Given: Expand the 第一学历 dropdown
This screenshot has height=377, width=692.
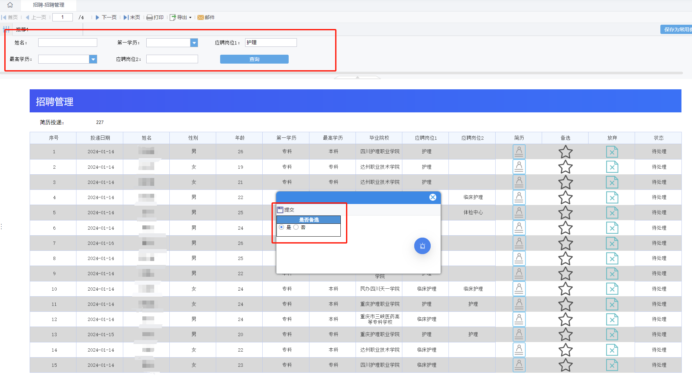Looking at the screenshot, I should click(x=194, y=43).
